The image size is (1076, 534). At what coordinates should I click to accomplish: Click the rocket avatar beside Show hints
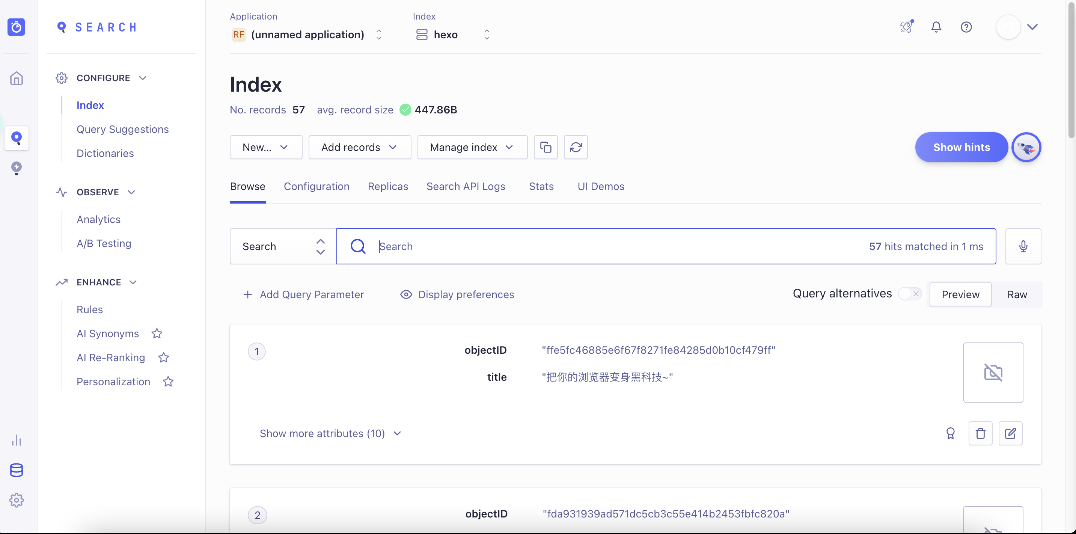pos(1026,147)
